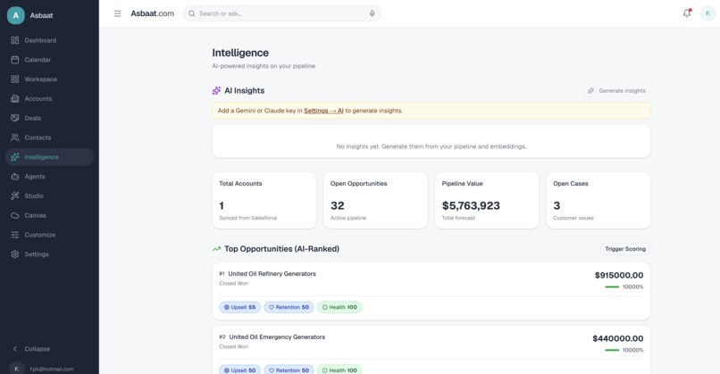
Task: Click green progress bar beside $440000.00
Action: pyautogui.click(x=612, y=350)
